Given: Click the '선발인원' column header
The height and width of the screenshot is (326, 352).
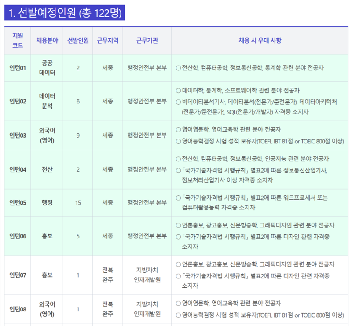Looking at the screenshot, I should [78, 40].
